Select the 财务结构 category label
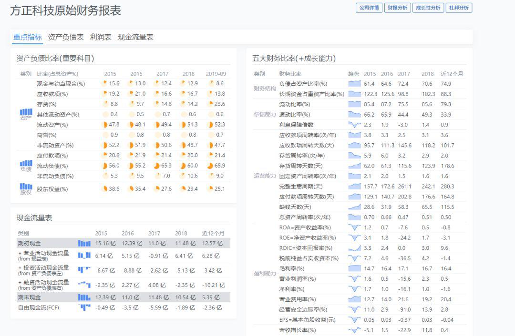The height and width of the screenshot is (336, 515). click(x=265, y=89)
